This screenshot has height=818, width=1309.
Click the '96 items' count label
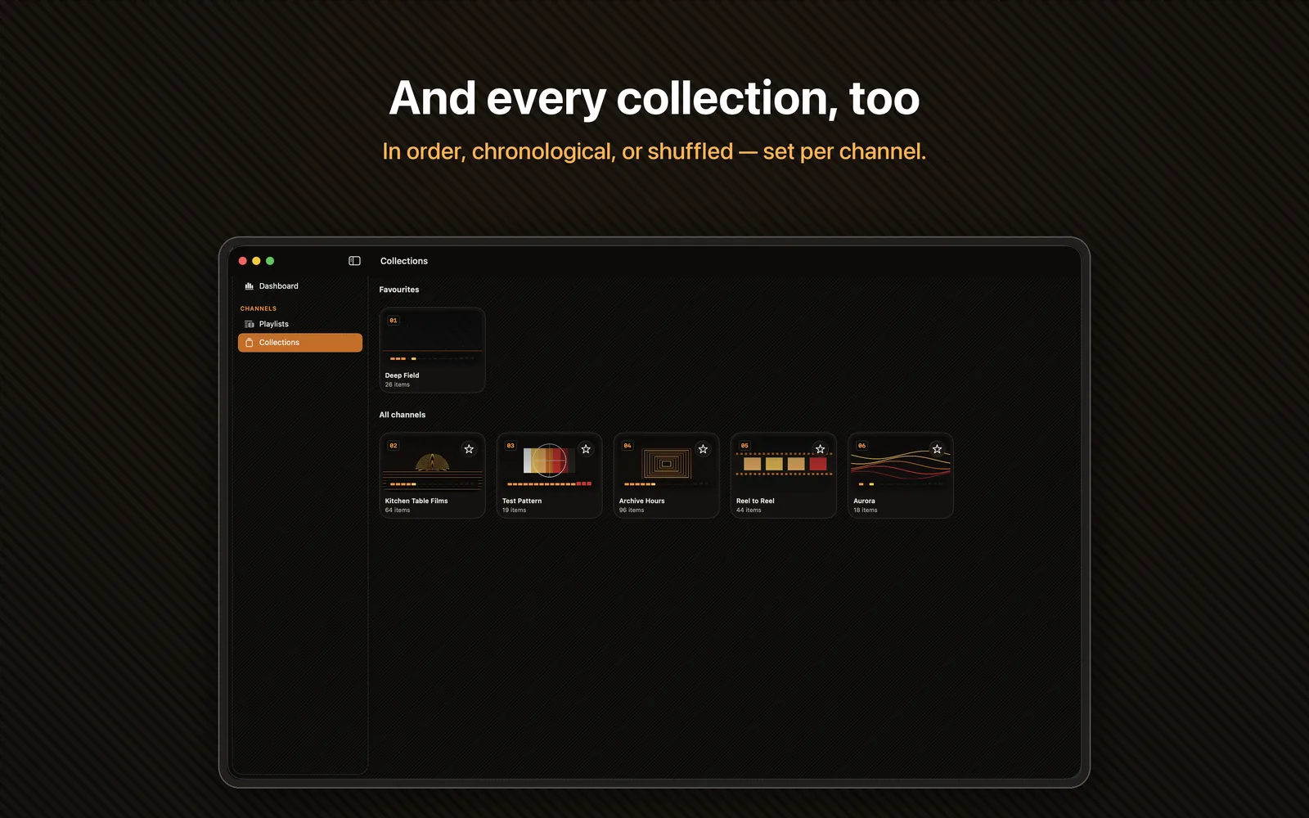[x=632, y=510]
